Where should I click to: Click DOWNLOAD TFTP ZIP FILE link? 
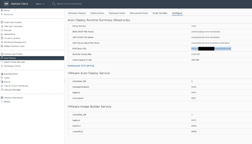point(81,66)
